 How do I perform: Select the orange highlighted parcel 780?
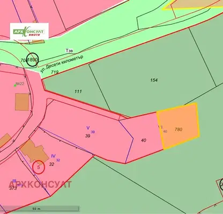(x=179, y=126)
